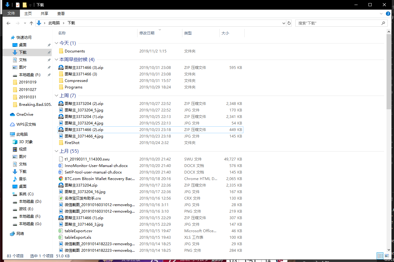The width and height of the screenshot is (394, 262).
Task: Click the vertical scrollbar in file list
Action: (389, 72)
